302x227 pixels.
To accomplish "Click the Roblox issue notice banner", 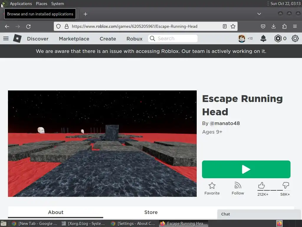I will click(x=151, y=51).
